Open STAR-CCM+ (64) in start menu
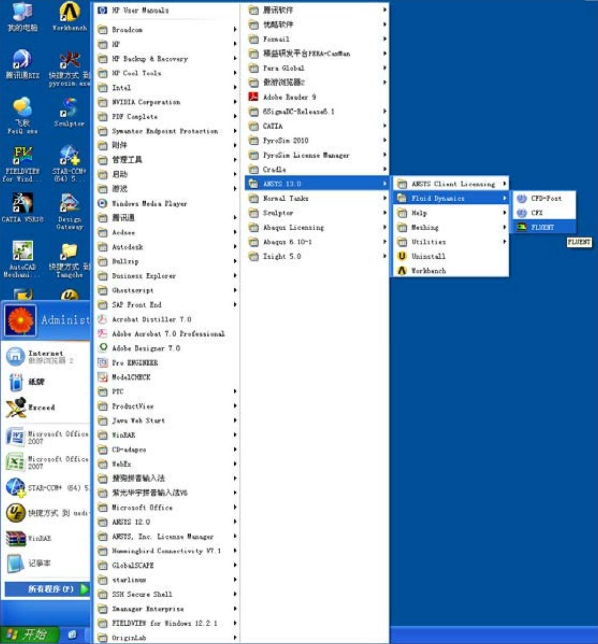 tap(46, 487)
